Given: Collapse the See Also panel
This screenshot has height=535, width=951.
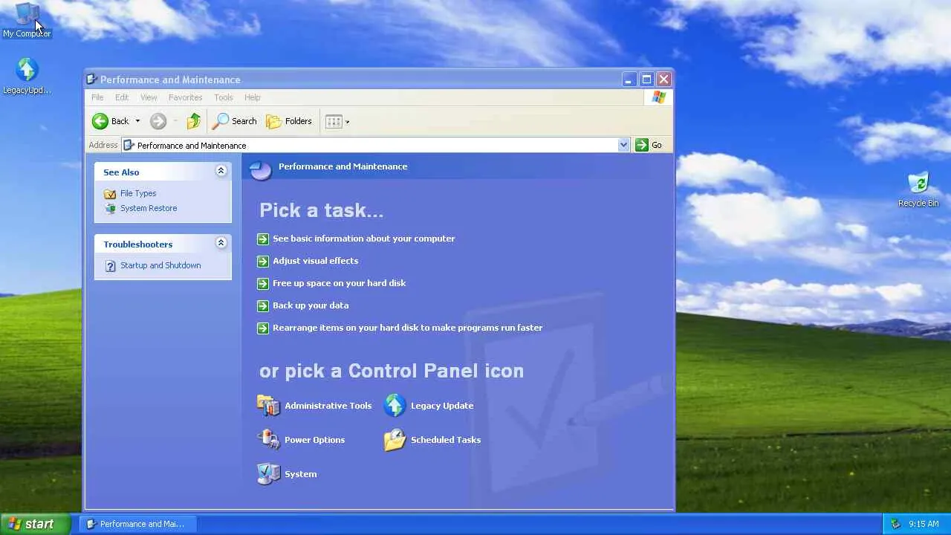Looking at the screenshot, I should coord(221,171).
